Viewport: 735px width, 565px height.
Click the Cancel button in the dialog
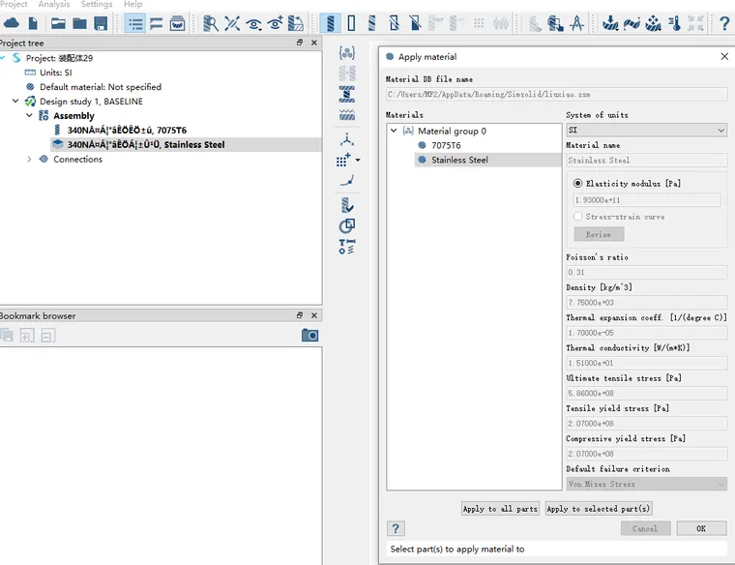pos(645,528)
